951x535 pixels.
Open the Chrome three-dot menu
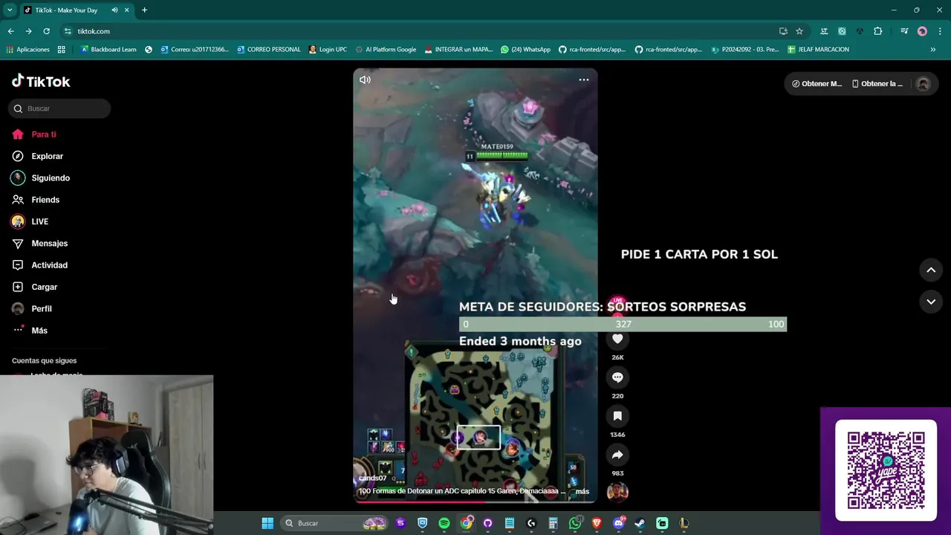tap(939, 31)
